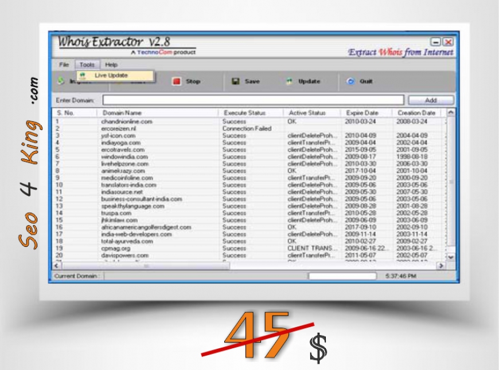
Task: Click the Live Update menu icon
Action: pyautogui.click(x=83, y=76)
